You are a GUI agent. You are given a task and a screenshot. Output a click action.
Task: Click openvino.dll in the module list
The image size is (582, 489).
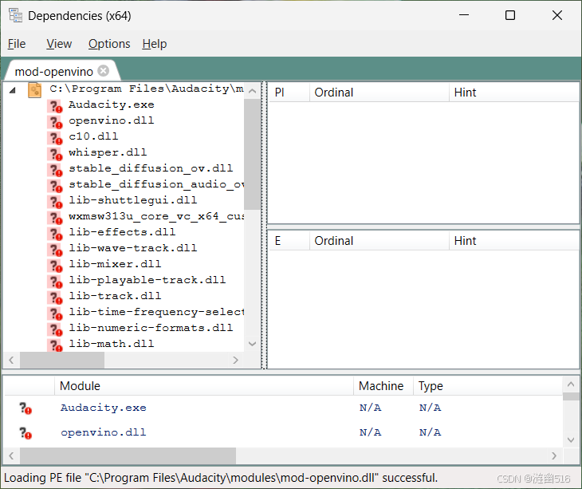click(104, 432)
